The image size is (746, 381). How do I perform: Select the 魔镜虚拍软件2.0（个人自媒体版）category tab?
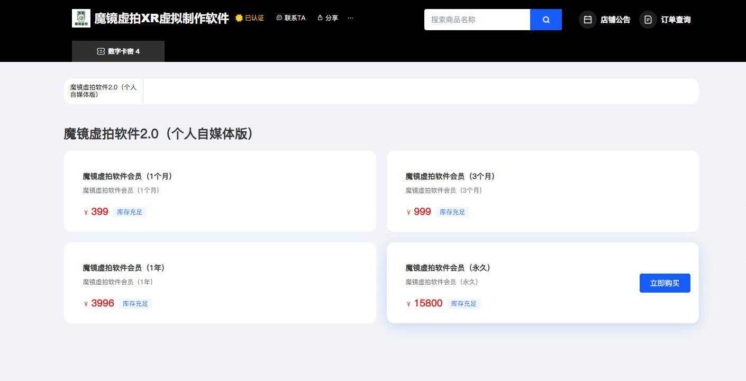(x=103, y=91)
